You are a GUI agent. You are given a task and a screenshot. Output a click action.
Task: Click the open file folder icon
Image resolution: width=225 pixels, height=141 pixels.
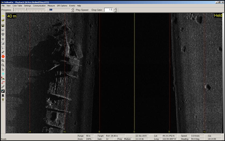tap(3, 20)
